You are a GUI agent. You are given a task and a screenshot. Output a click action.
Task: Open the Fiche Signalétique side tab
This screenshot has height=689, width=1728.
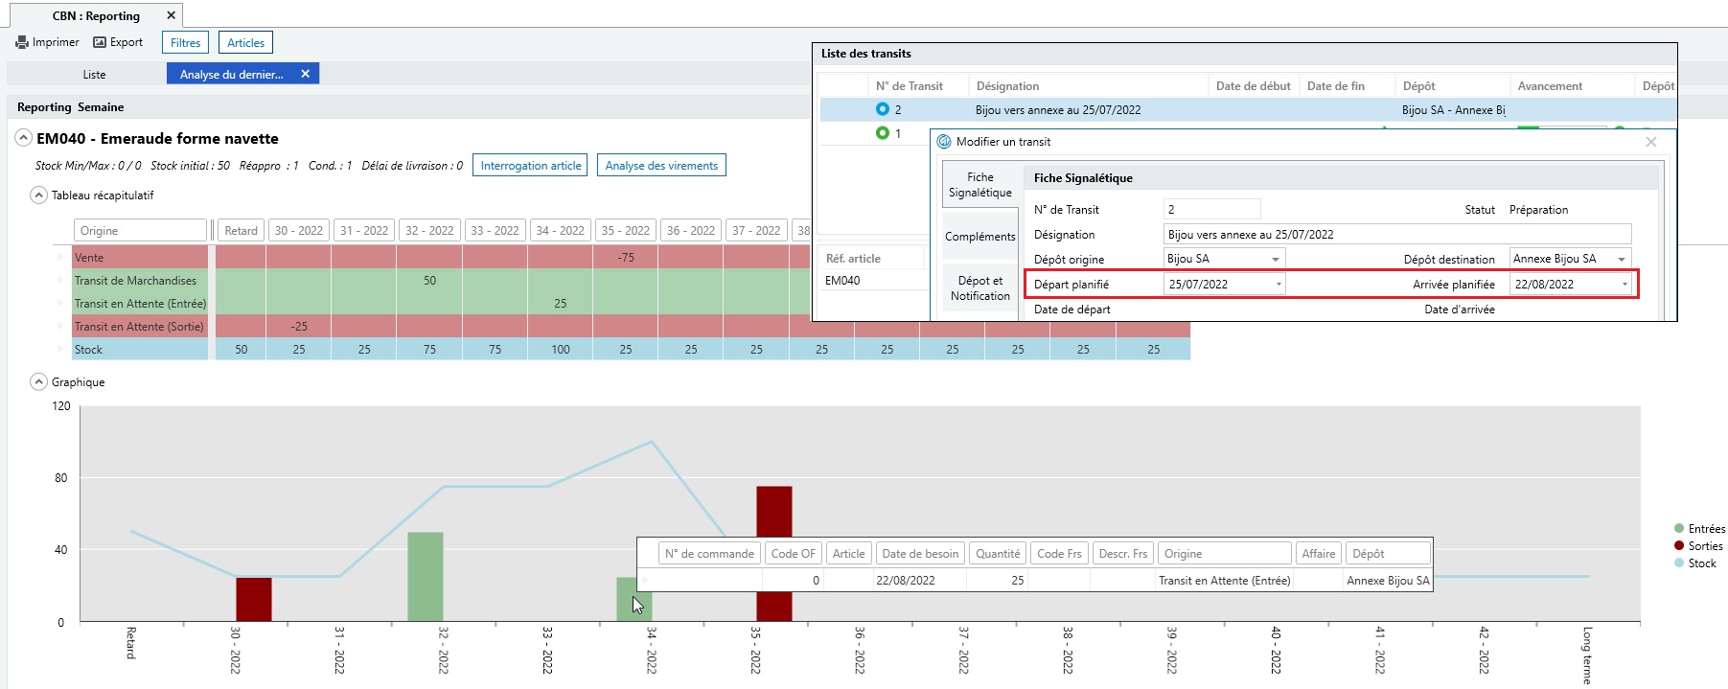(x=979, y=185)
